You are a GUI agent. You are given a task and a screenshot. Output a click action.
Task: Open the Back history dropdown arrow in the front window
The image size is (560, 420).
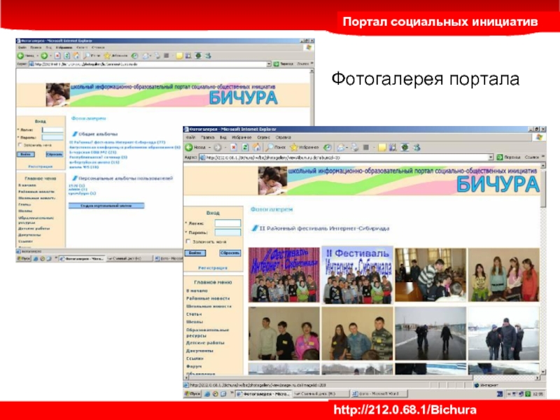[x=209, y=148]
